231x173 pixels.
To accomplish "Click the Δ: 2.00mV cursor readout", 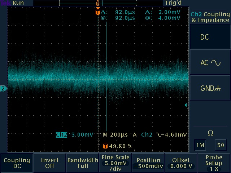I will tap(163, 12).
